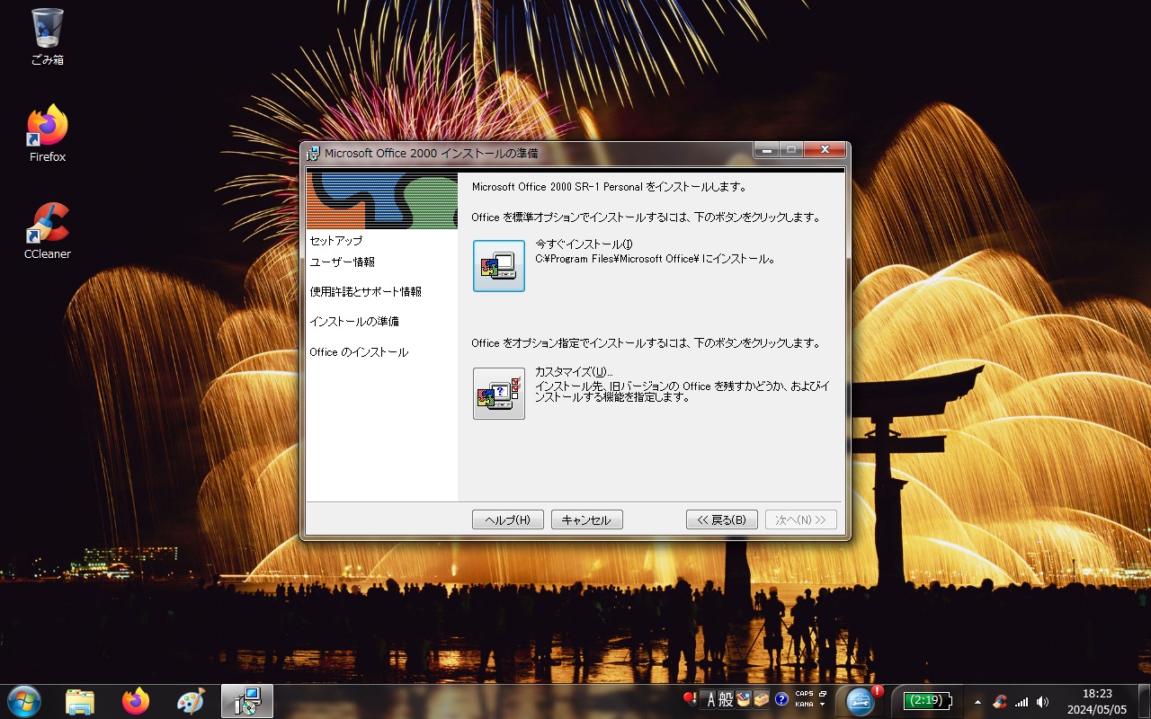Open the CCleaner desktop shortcut
This screenshot has height=719, width=1151.
[x=48, y=231]
